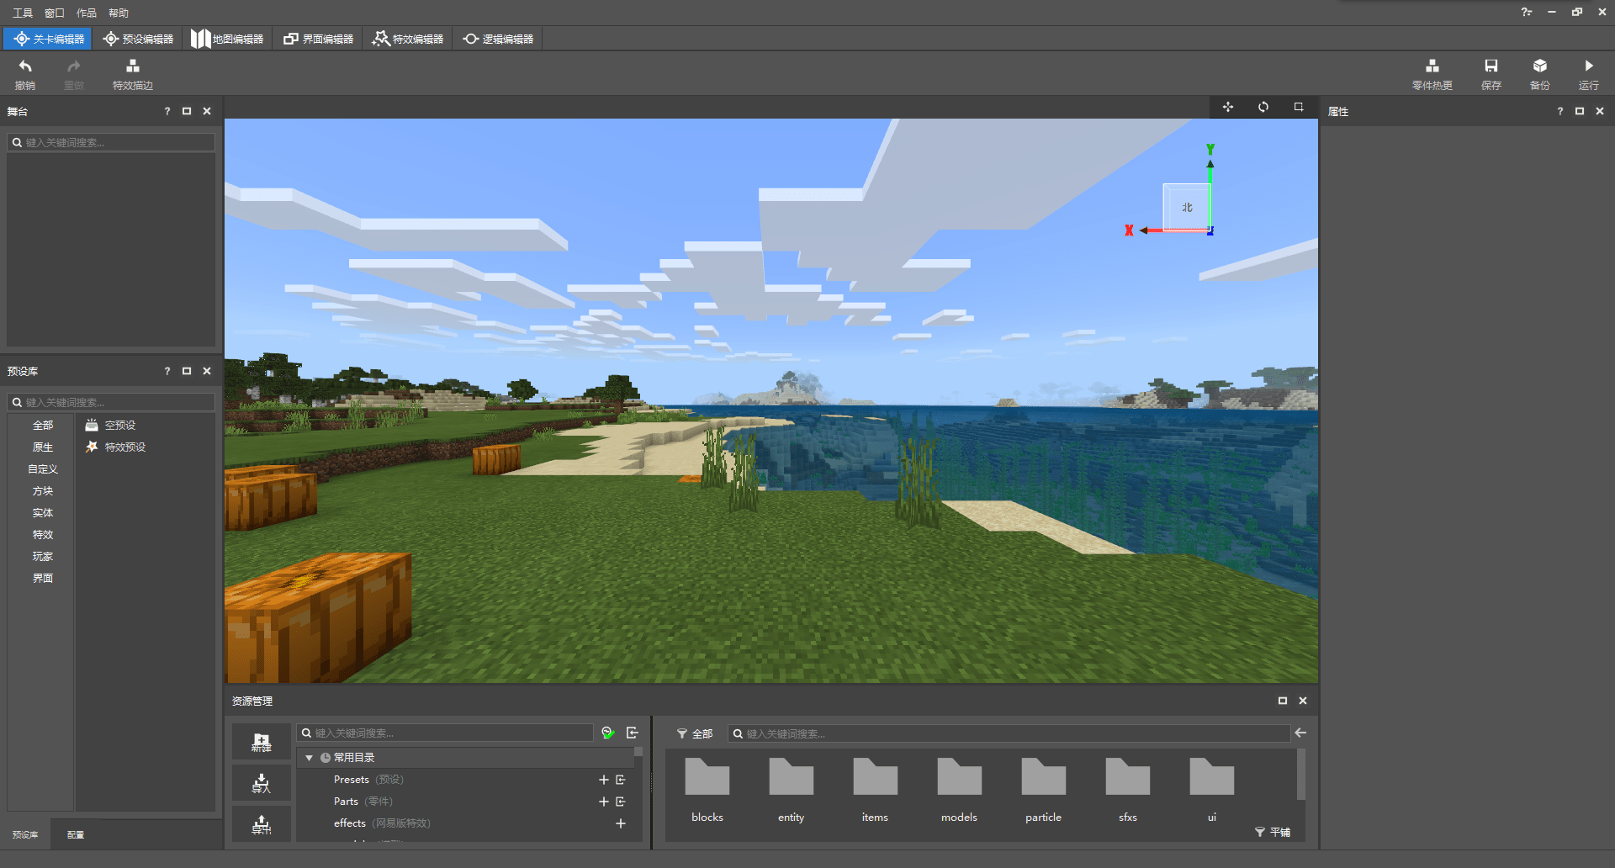Image resolution: width=1615 pixels, height=868 pixels.
Task: Click the back arrow in resource browser
Action: click(1300, 733)
